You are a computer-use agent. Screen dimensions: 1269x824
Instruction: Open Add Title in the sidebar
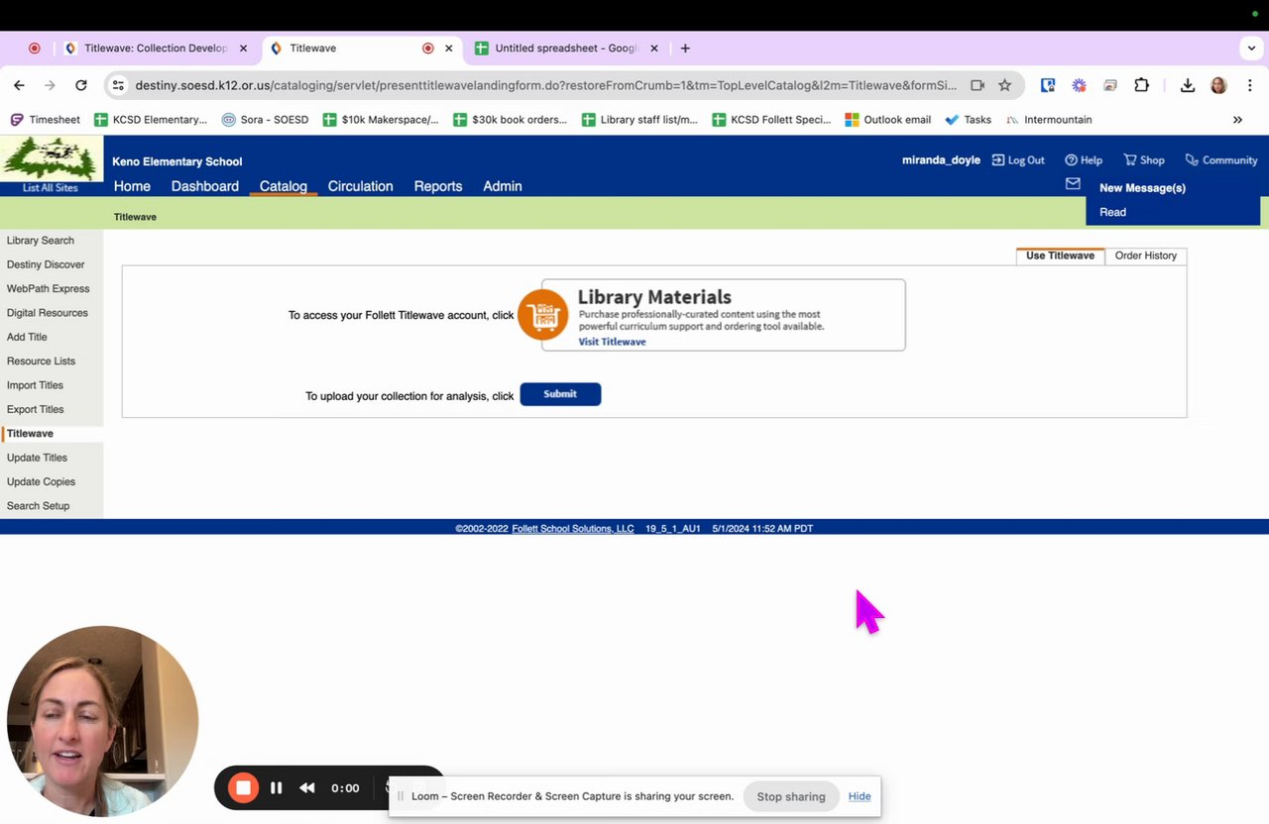pos(27,337)
